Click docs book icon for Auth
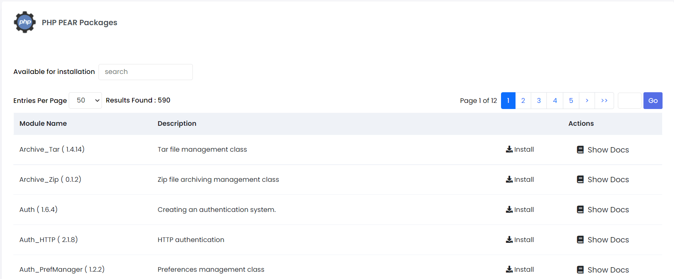Viewport: 674px width, 279px height. [x=580, y=210]
